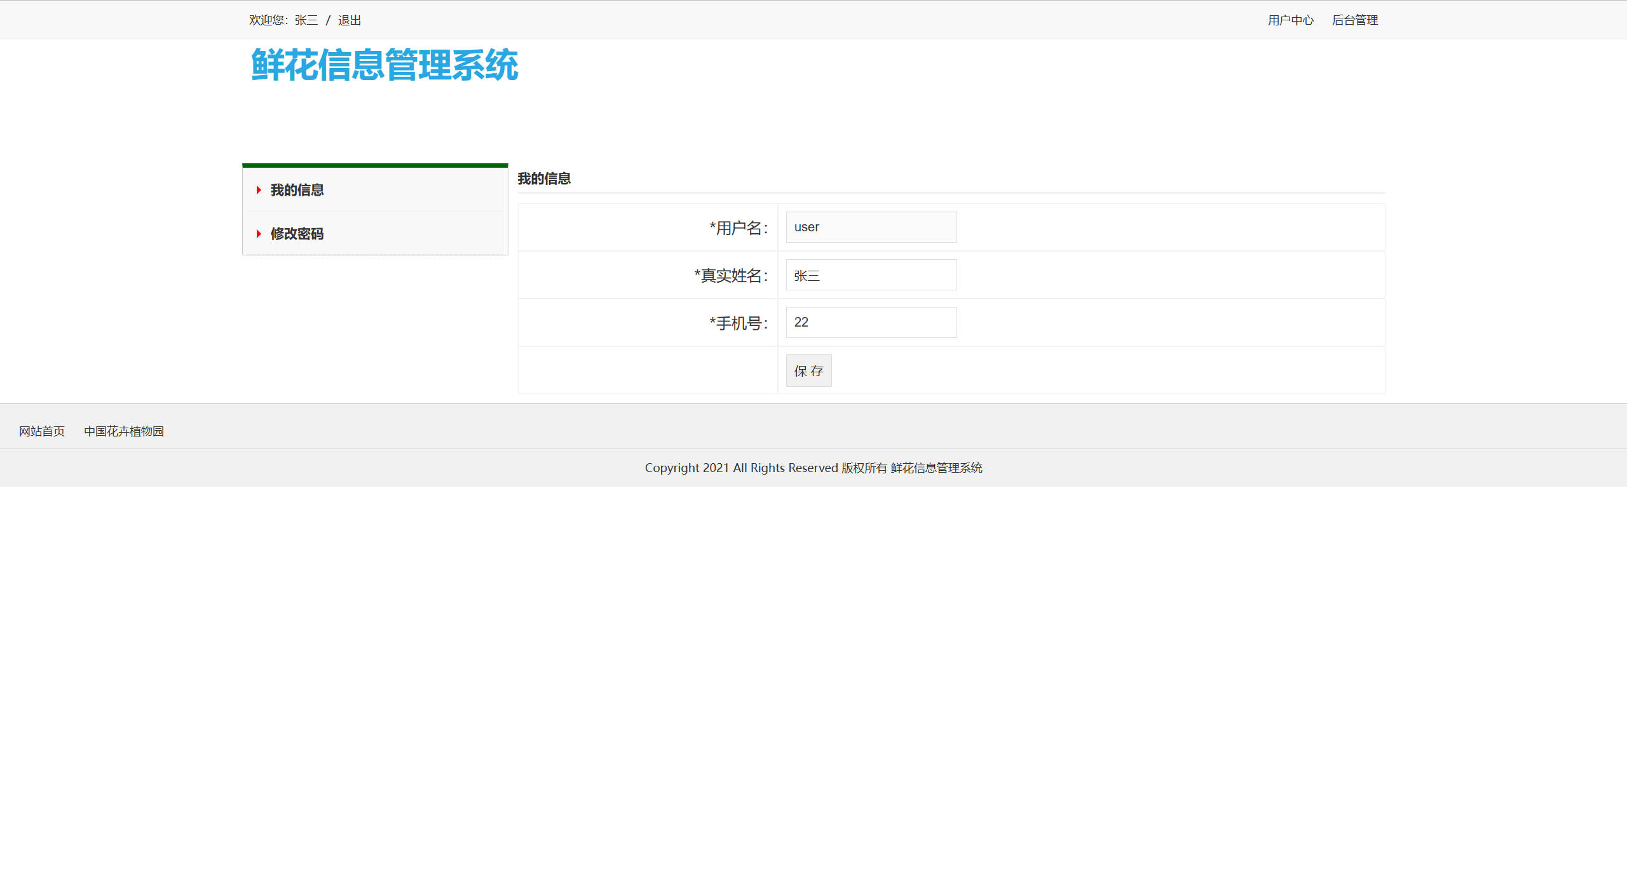Open the 中国花卉植物园 footer link

124,431
